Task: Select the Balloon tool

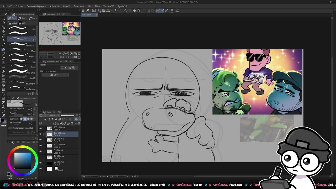Action: pyautogui.click(x=3, y=111)
